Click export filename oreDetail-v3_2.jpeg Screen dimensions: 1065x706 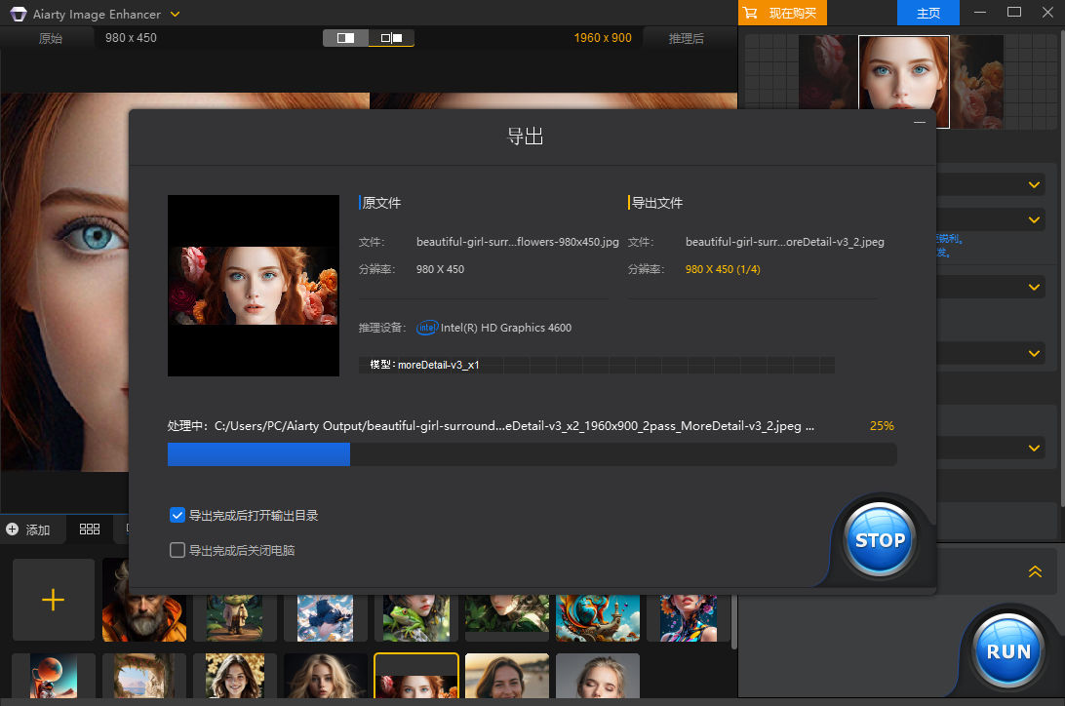(784, 242)
